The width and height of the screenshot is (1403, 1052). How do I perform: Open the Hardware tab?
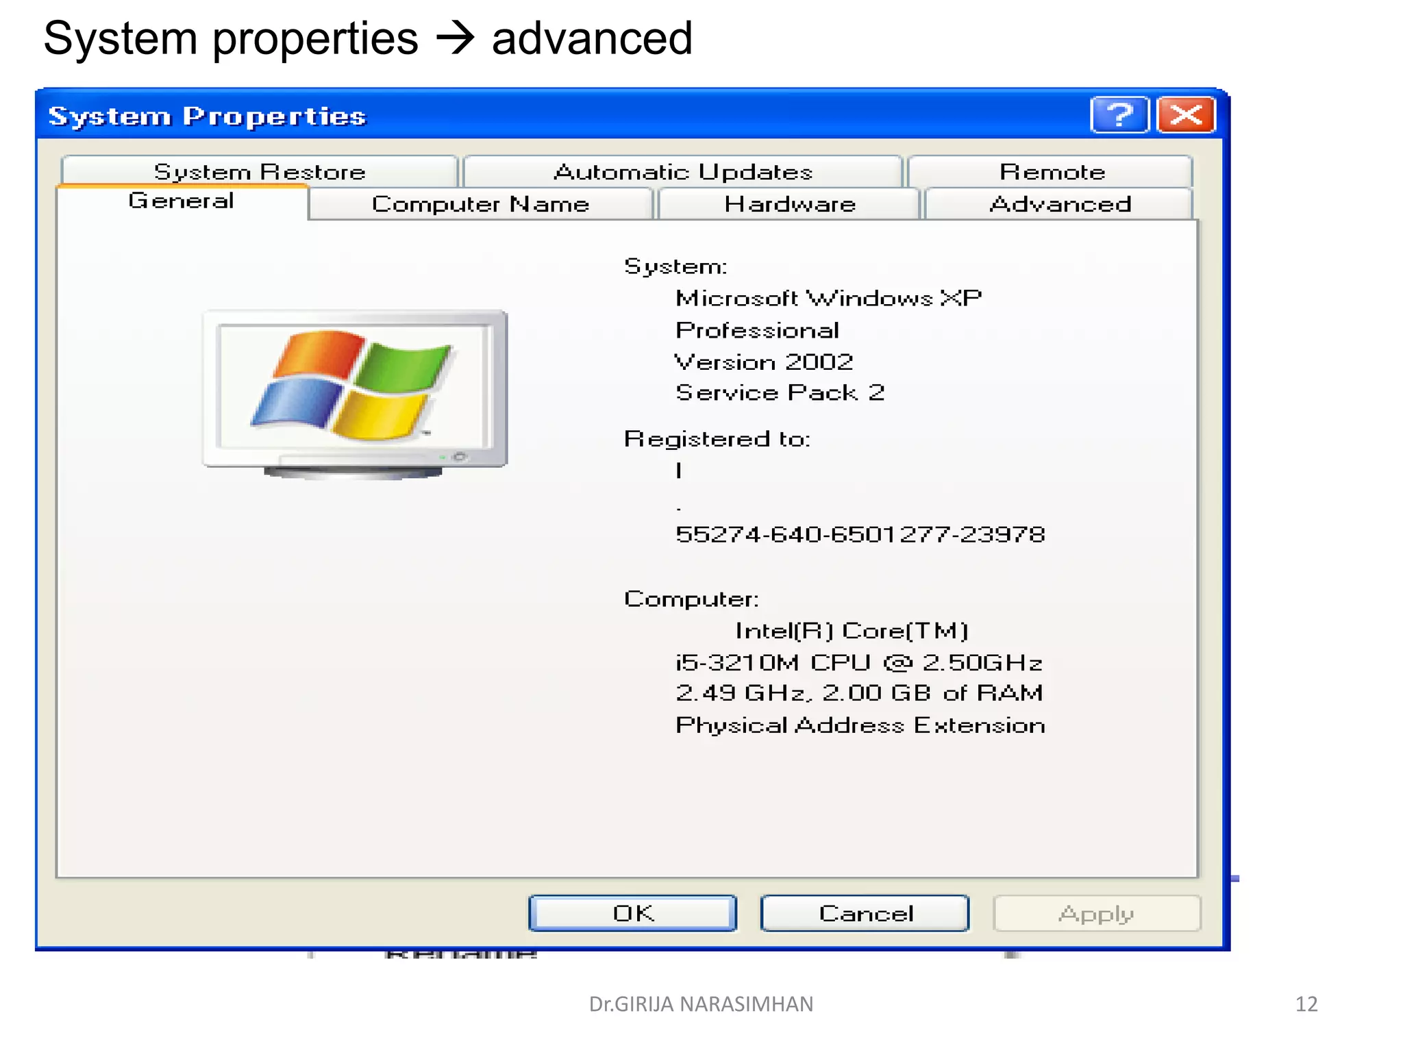[789, 204]
